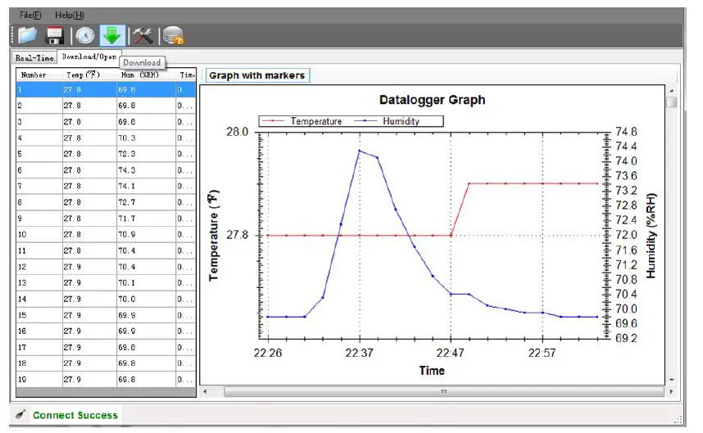Click the Time column header
This screenshot has width=703, height=433.
187,74
